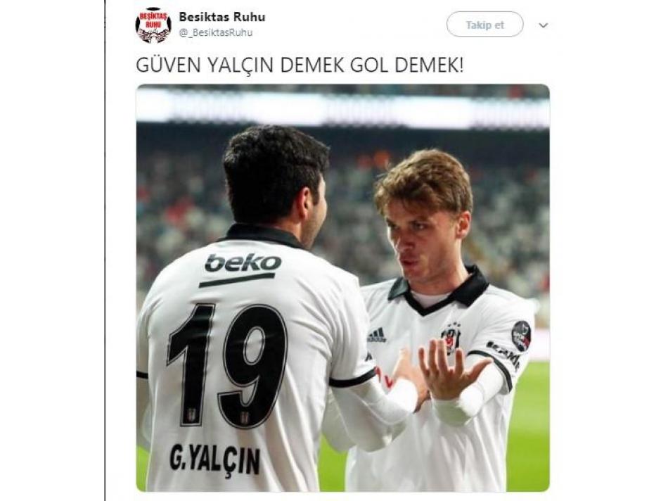Click the Beşiktaş crest on the player's chest
Viewport: 668px width, 501px height.
451,339
